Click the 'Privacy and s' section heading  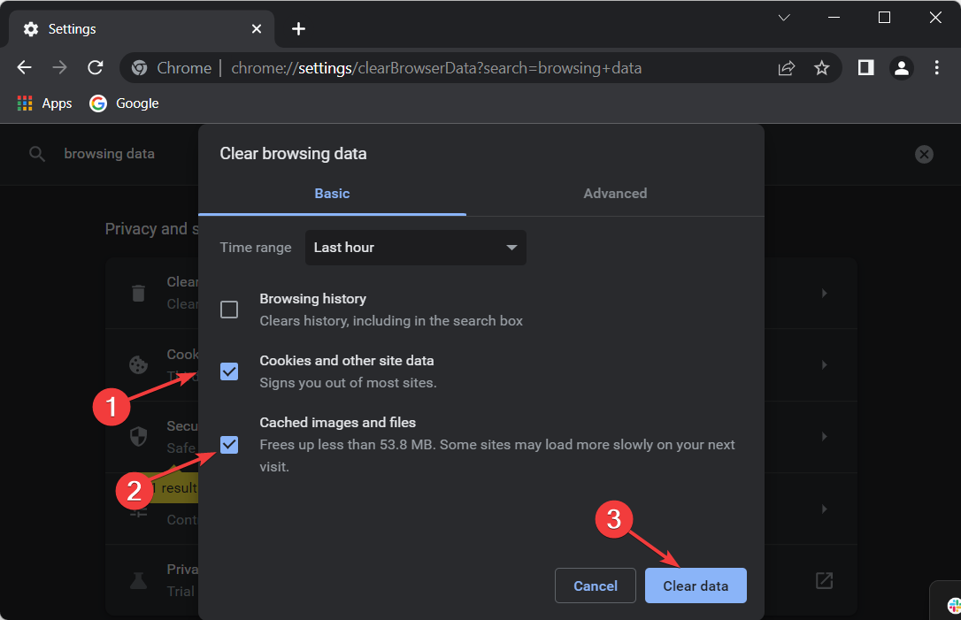[152, 229]
